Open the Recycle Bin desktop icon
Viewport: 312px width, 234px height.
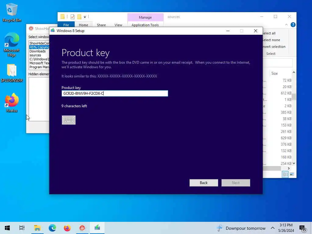pos(12,13)
